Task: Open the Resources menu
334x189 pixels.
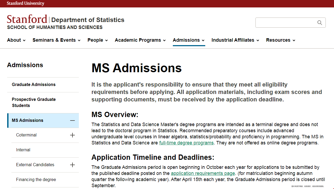Action: pos(281,40)
